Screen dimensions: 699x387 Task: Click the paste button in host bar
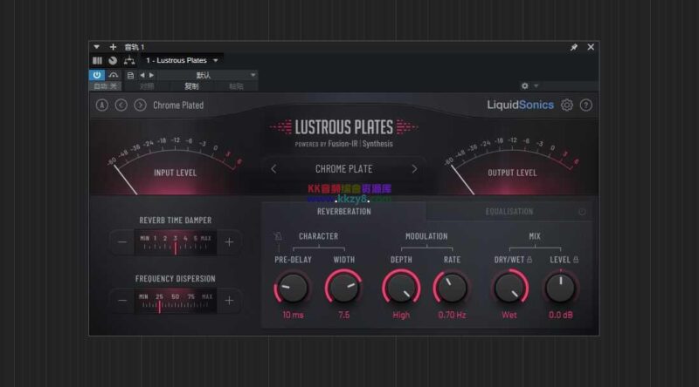click(236, 86)
